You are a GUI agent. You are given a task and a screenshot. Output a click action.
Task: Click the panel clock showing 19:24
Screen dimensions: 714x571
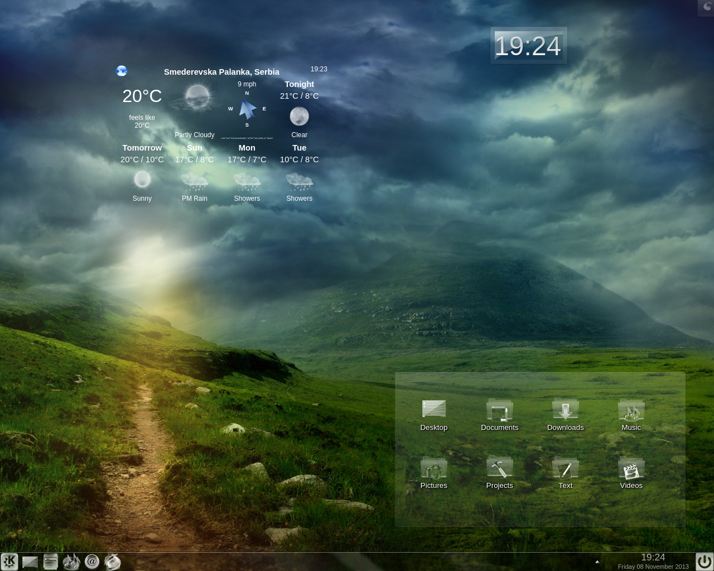(653, 558)
